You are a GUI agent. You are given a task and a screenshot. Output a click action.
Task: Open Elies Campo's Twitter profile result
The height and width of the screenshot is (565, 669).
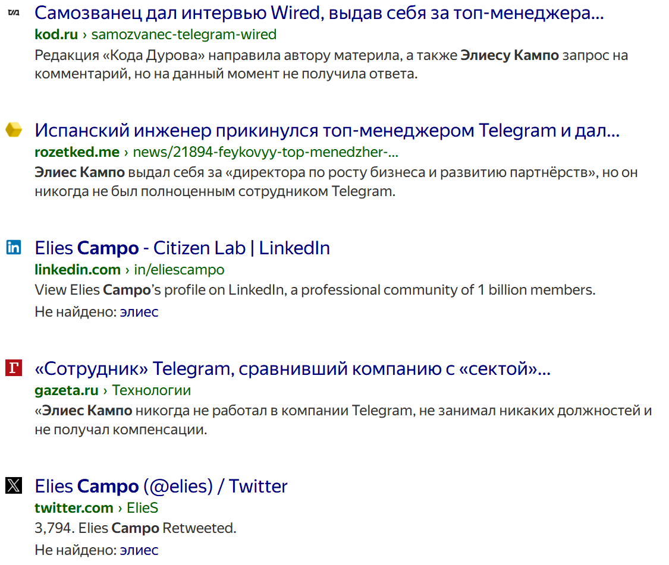click(161, 486)
